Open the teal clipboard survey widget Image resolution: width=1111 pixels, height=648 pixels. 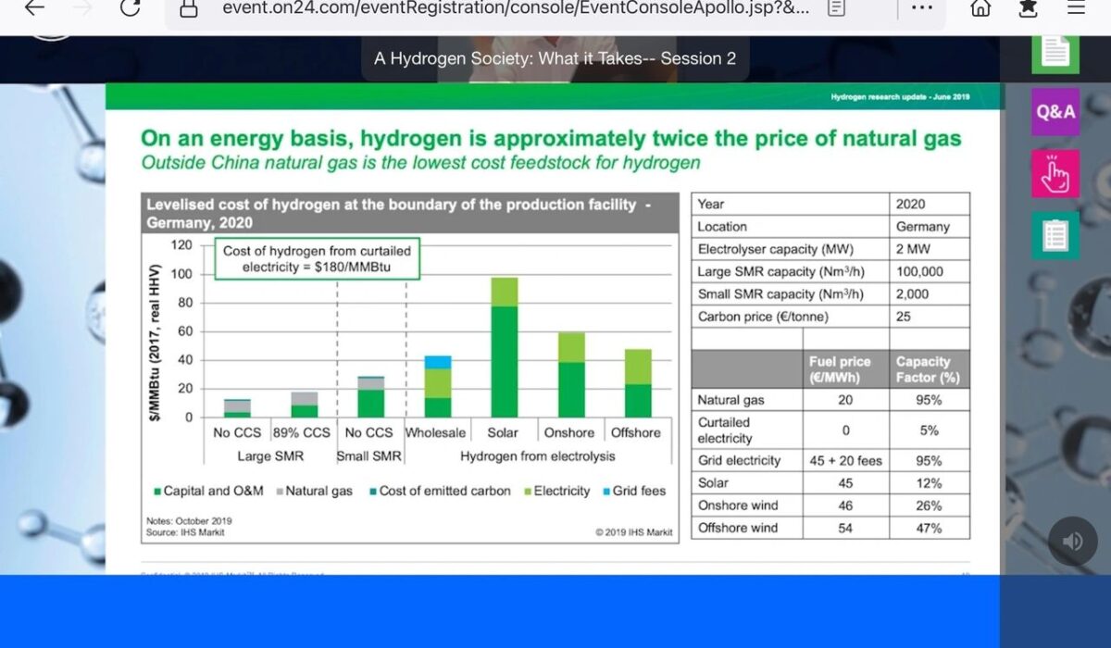pos(1055,235)
